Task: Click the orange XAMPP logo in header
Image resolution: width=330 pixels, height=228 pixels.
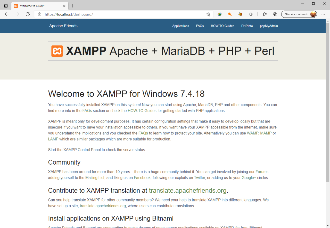Action: [x=57, y=51]
